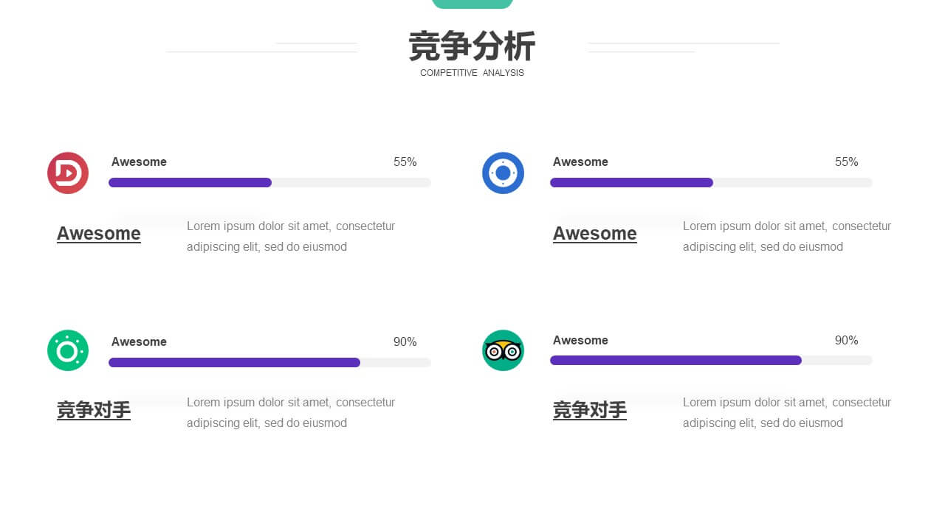This screenshot has width=945, height=531.
Task: Click the Awesome label above green icon's bar
Action: pos(139,341)
